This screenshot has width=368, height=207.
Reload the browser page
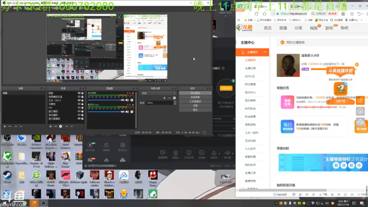pos(256,14)
